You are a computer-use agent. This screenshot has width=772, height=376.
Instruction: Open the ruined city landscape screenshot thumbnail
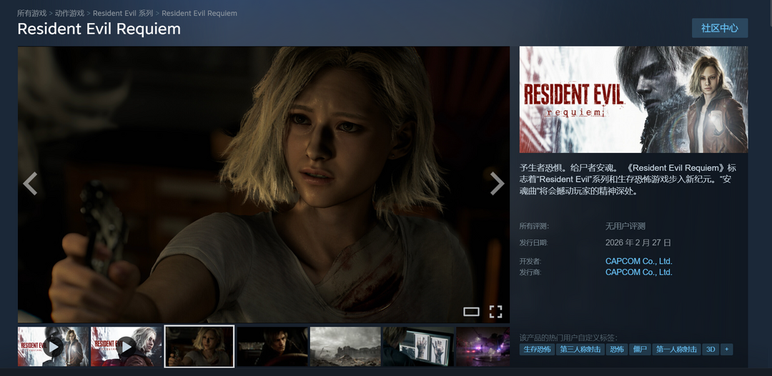pyautogui.click(x=345, y=347)
